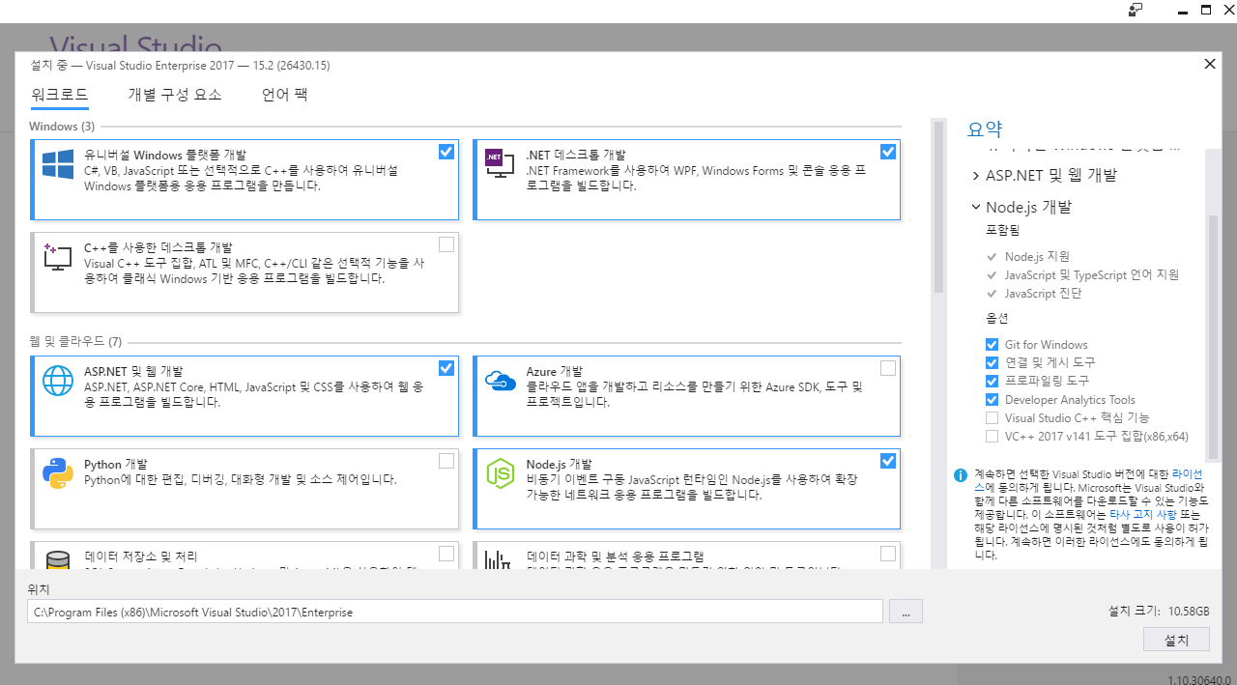Click the workload list vertical scrollbar
The width and height of the screenshot is (1237, 685).
[937, 205]
